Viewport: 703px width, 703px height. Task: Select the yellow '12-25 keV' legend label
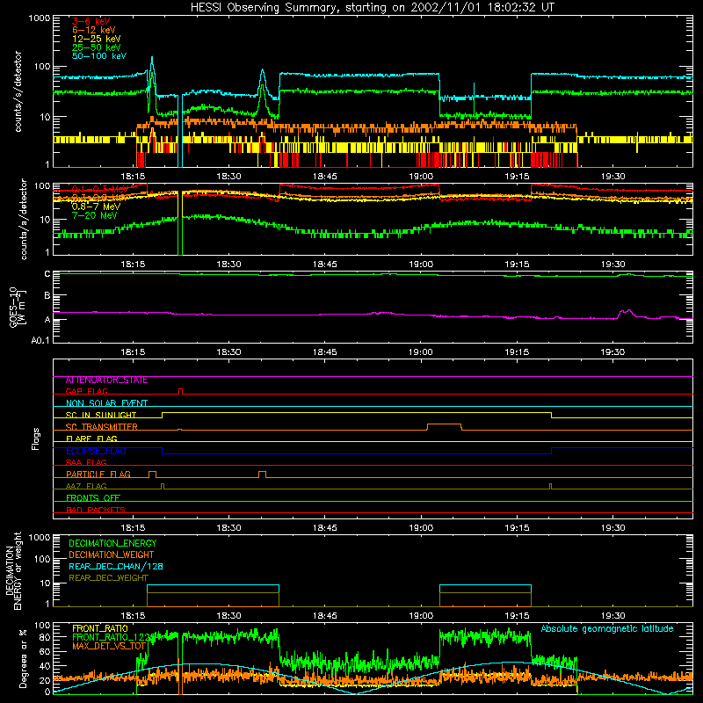tap(97, 39)
